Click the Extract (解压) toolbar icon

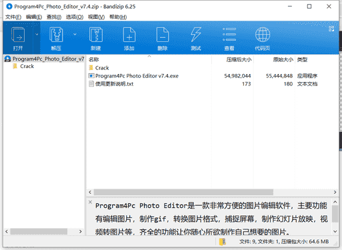56,35
